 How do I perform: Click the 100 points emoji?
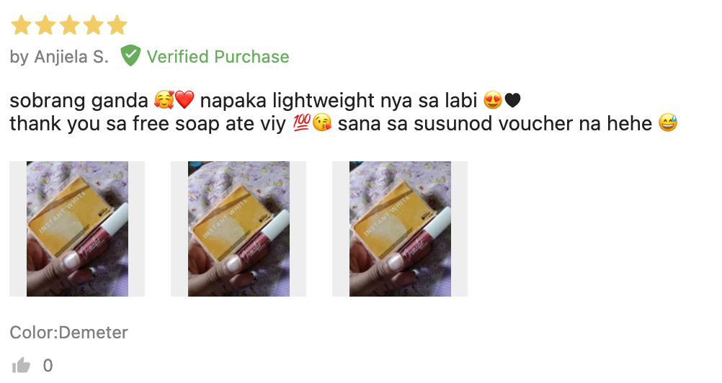(x=301, y=123)
